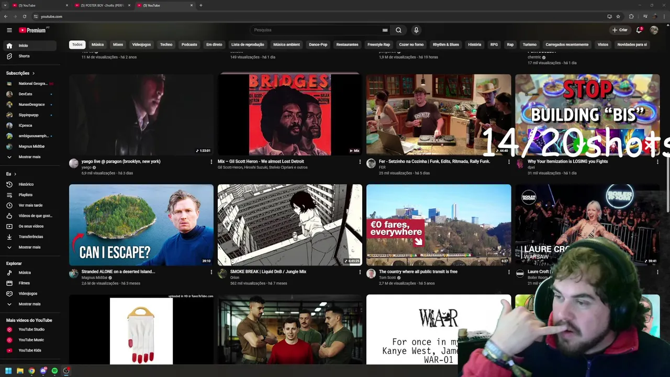Click the Pesquisa search field
The height and width of the screenshot is (377, 670).
point(319,30)
